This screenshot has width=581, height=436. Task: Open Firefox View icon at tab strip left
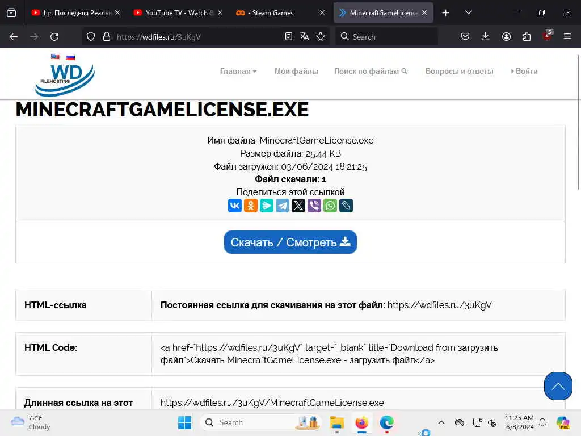(11, 13)
